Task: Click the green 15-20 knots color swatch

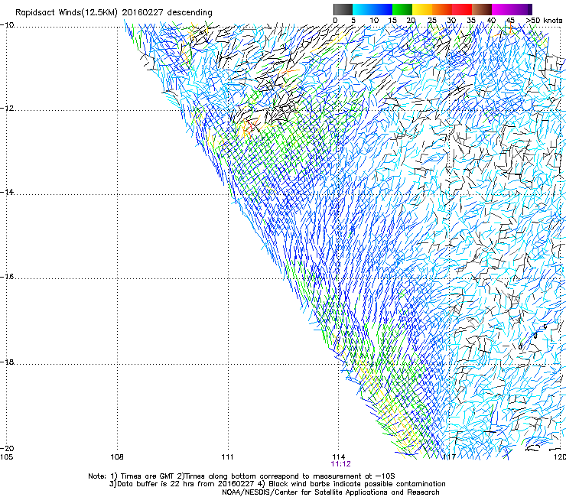Action: tap(402, 9)
